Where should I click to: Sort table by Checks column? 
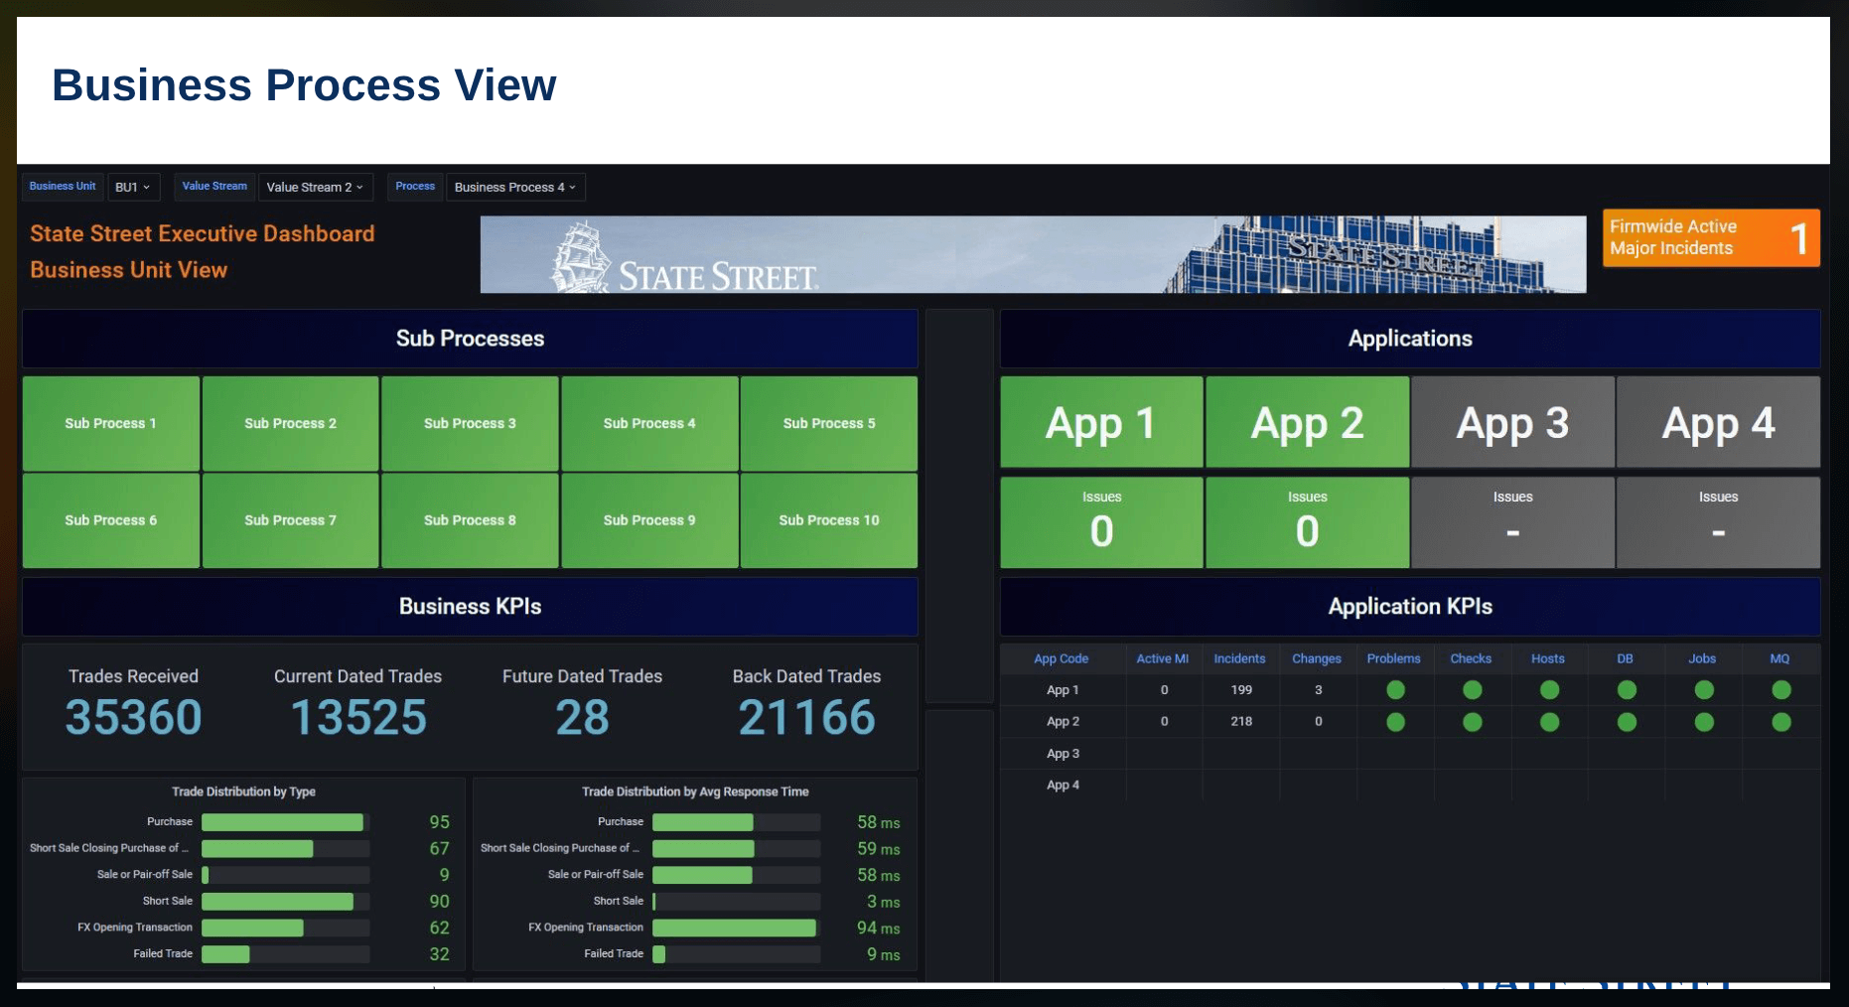pyautogui.click(x=1471, y=658)
